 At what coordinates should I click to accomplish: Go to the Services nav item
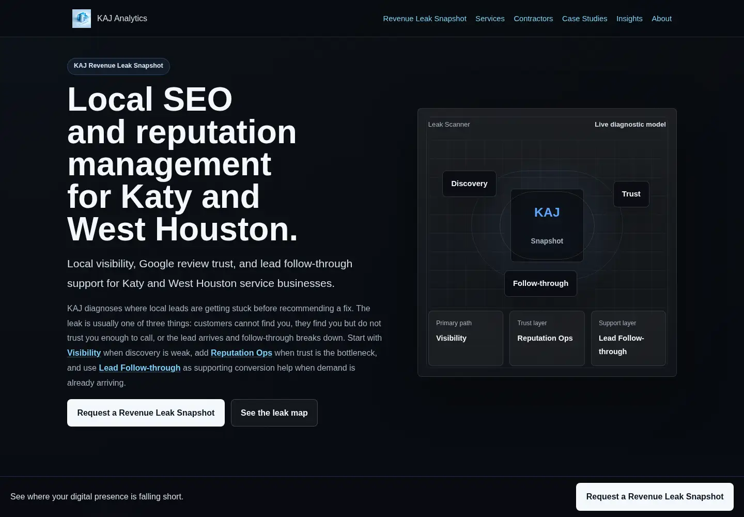[x=490, y=19]
